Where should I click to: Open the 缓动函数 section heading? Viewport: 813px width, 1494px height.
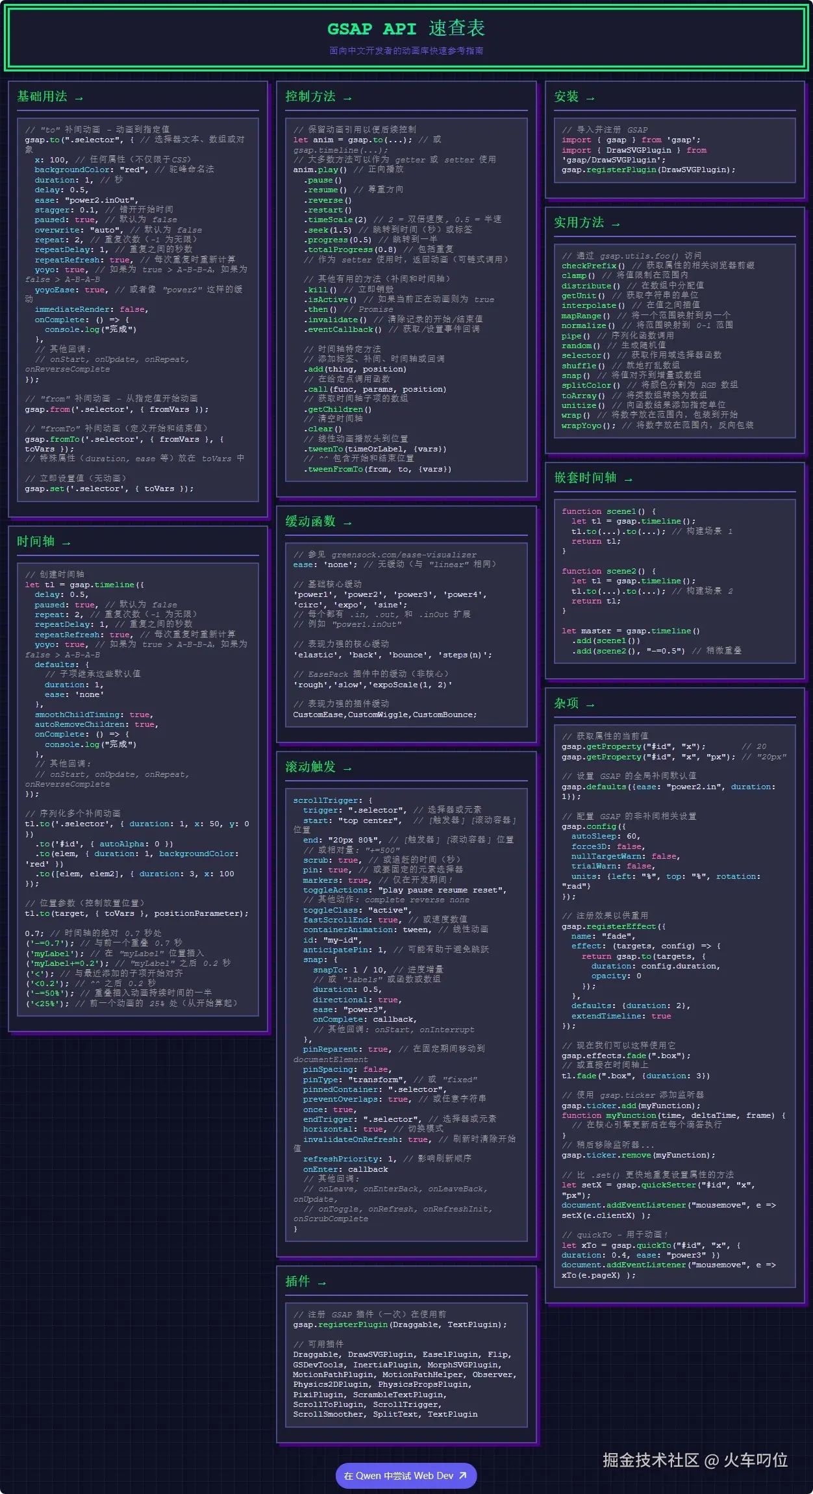318,522
